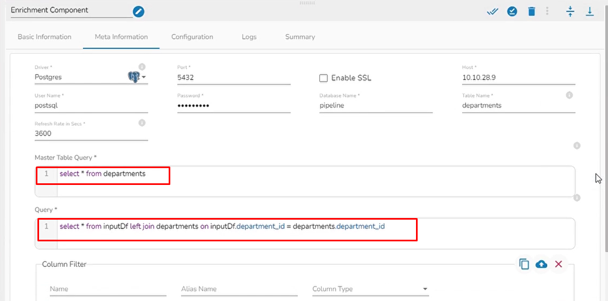Click the cloud upload icon in Column Filter
The image size is (608, 301).
541,264
